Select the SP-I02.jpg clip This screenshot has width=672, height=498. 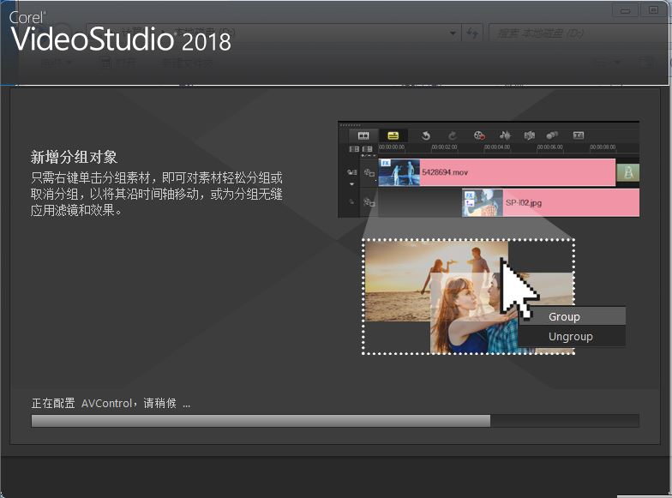pyautogui.click(x=550, y=202)
